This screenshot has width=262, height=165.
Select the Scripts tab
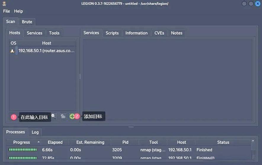pos(112,33)
